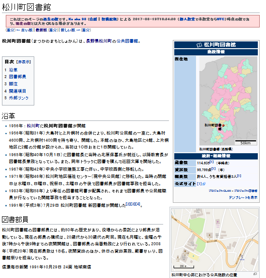The width and height of the screenshot is (266, 278).
Task: Click the 50km scale bar on map
Action: tap(246, 142)
